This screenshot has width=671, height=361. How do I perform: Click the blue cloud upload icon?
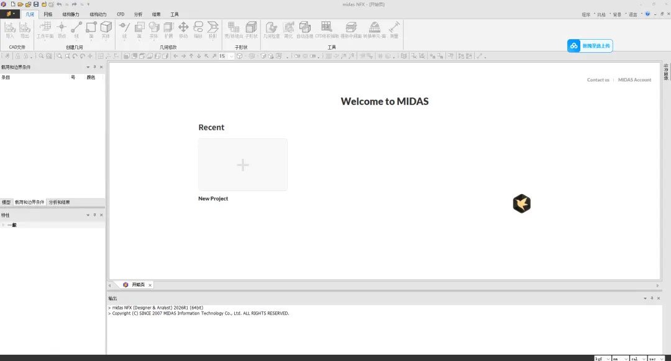pos(574,46)
